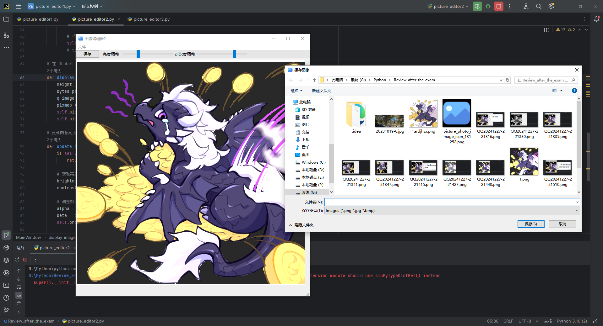603x326 pixels.
Task: Open the Notifications bell icon
Action: click(597, 19)
